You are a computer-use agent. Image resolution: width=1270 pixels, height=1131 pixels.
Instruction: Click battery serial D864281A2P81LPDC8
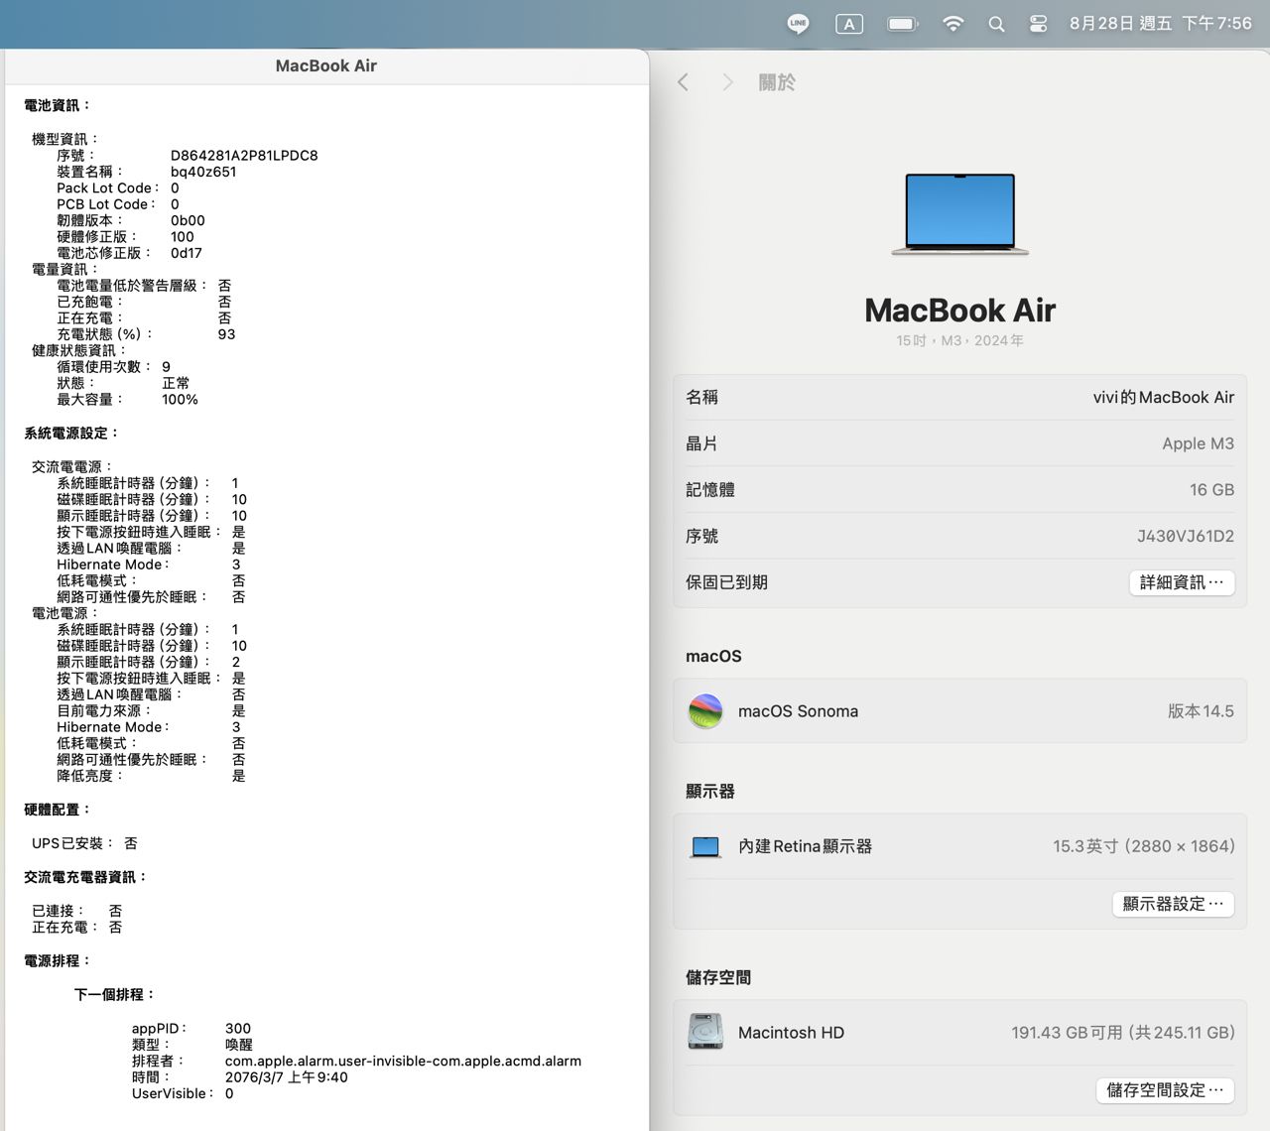click(x=244, y=156)
